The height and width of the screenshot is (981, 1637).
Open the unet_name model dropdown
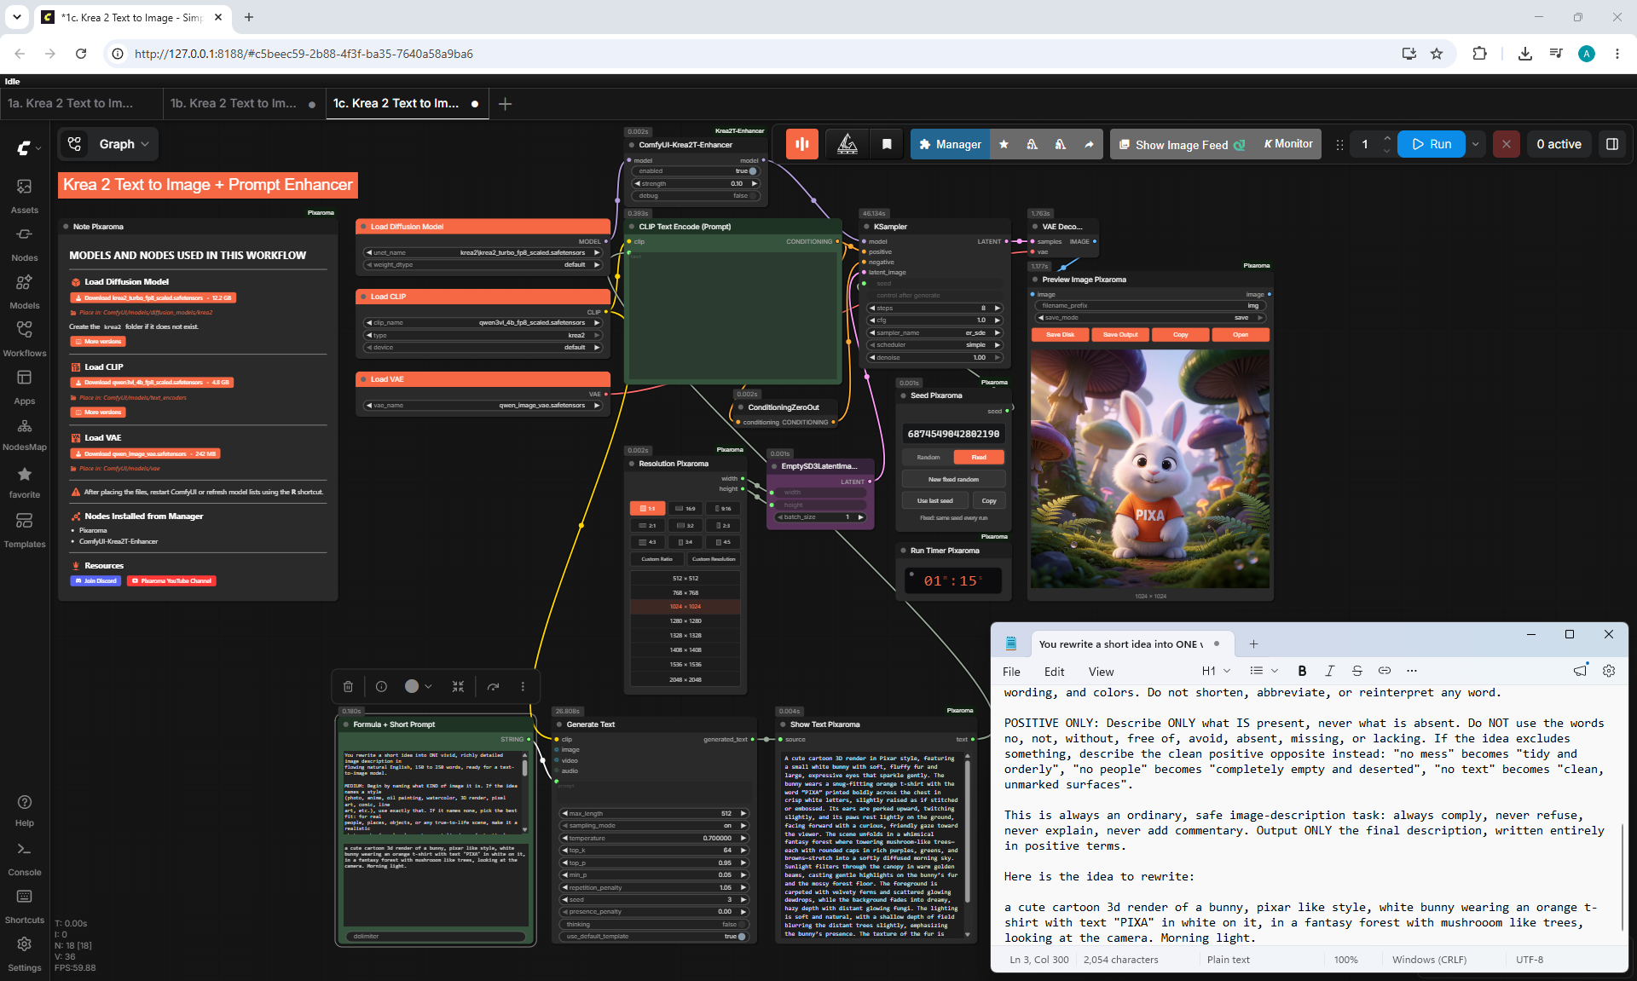(x=483, y=252)
